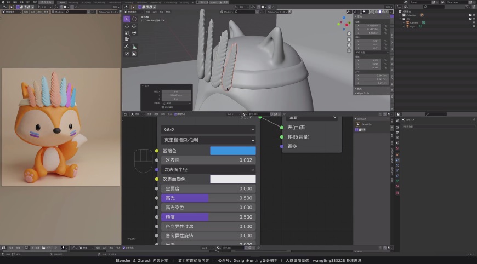Toggle the camera view navigation icon

pyautogui.click(x=349, y=45)
